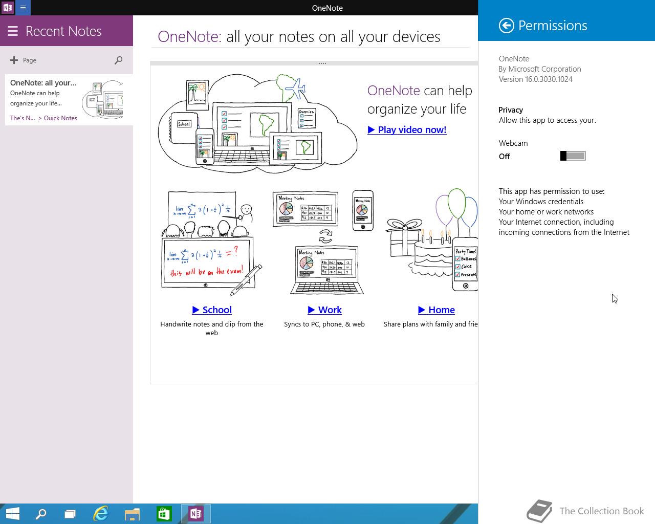Click the 'Your Windows credentials' text
The width and height of the screenshot is (655, 524).
(541, 202)
